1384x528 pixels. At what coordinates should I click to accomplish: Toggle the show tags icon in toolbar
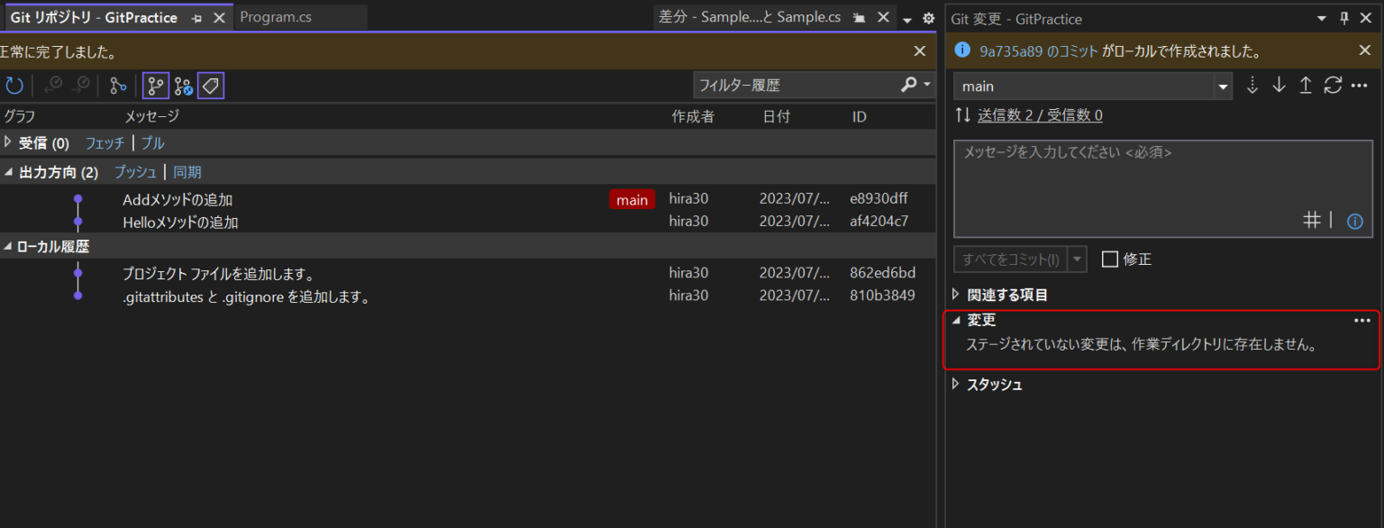(211, 86)
